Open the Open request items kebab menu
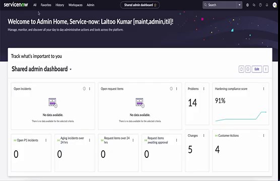Screen dimensions: 280x181 177,88
